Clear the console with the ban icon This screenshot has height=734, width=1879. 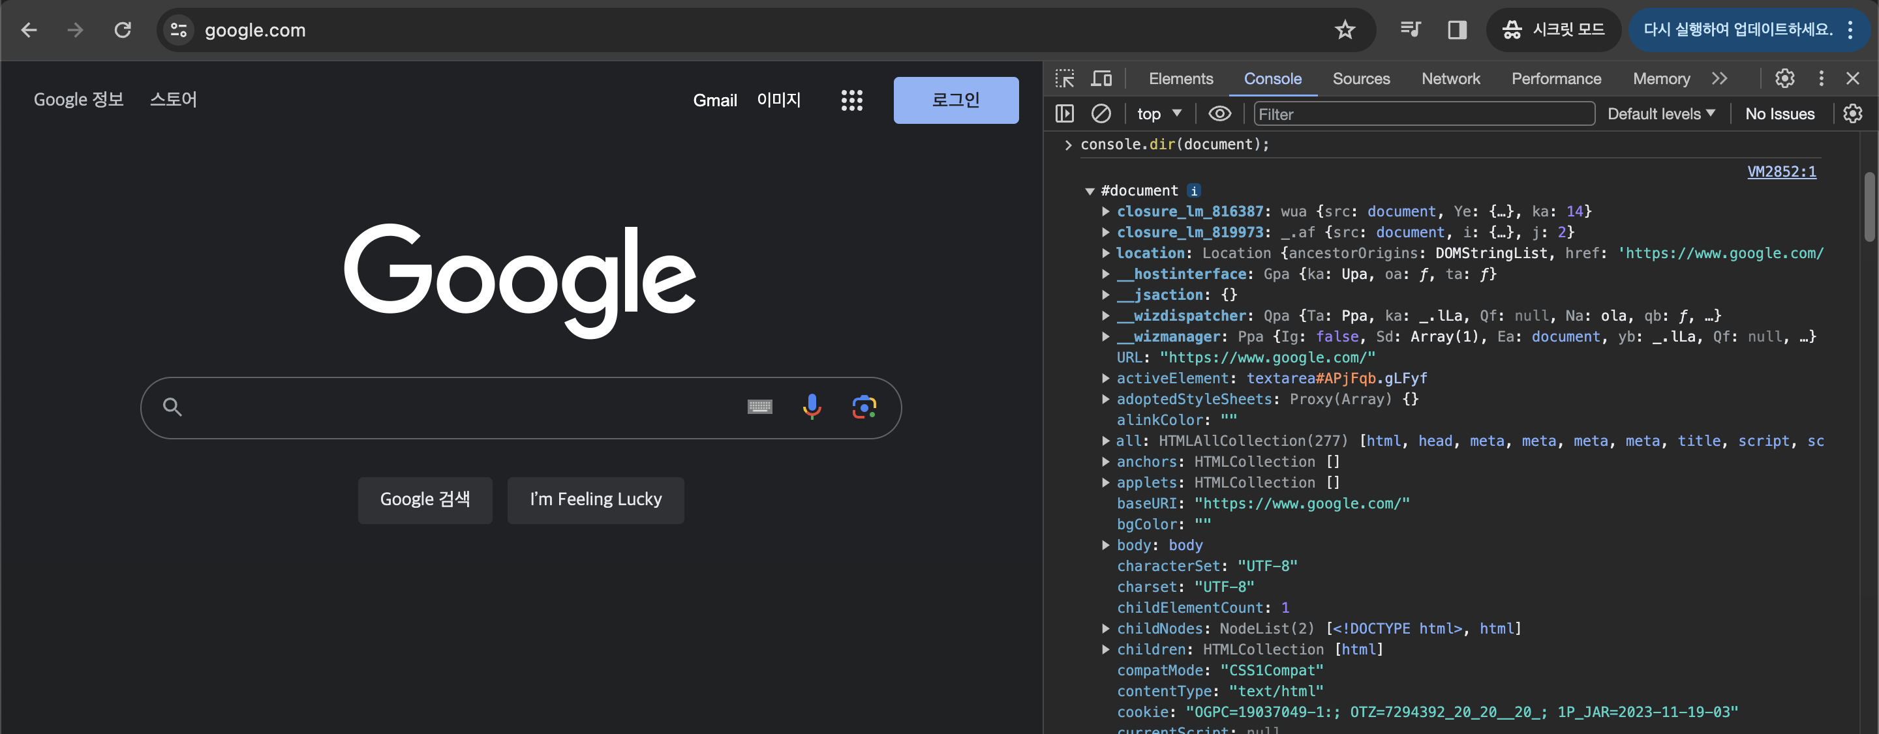point(1101,113)
